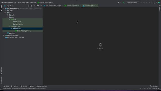
Task: Toggle the Project side tool window button
Action: 1,8
